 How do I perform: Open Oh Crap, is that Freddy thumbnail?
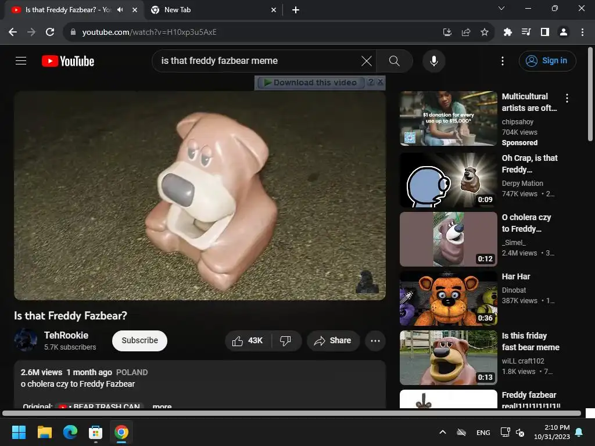[x=449, y=180]
